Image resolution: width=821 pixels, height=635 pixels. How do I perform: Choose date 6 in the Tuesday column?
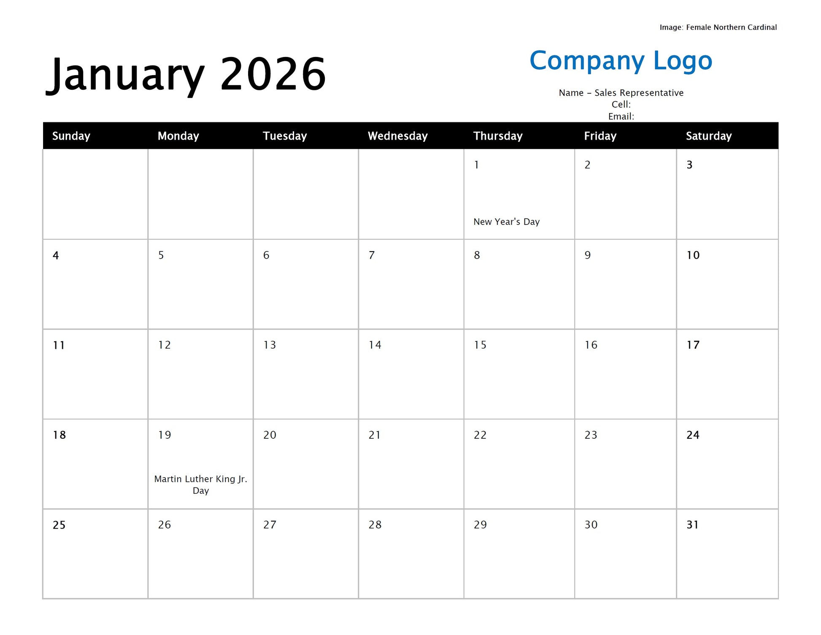pyautogui.click(x=305, y=284)
